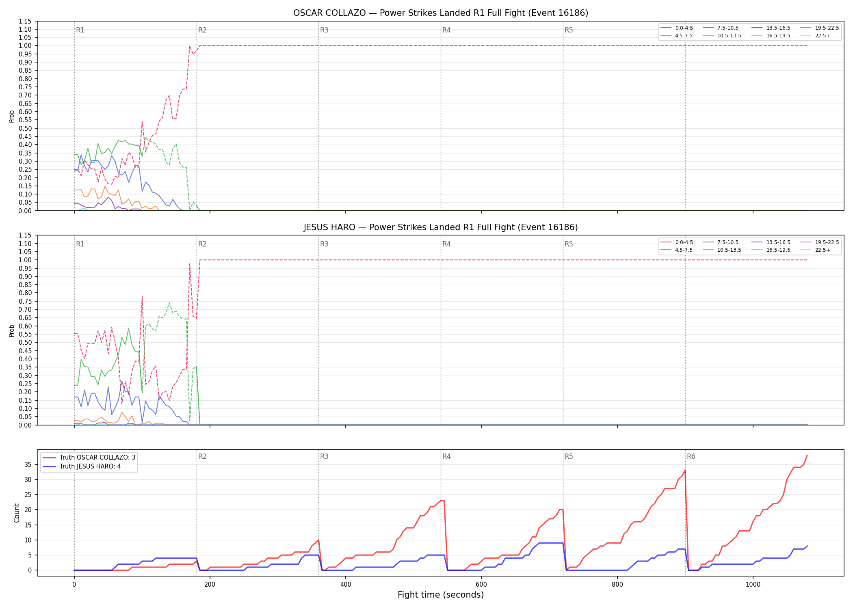Click the R3 round label in Oscar Collazo chart

pyautogui.click(x=324, y=30)
